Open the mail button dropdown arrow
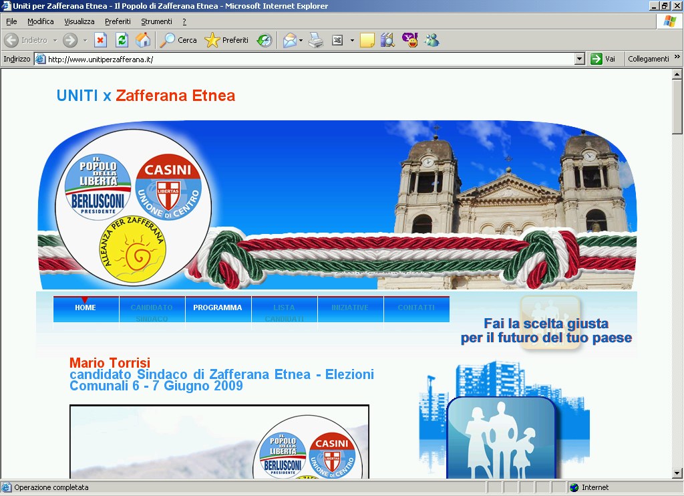 tap(301, 41)
